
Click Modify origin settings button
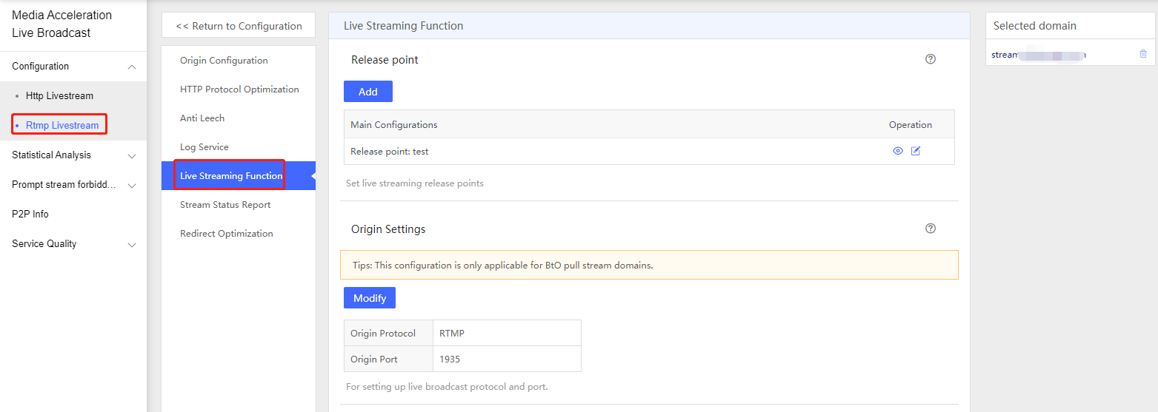pos(369,298)
